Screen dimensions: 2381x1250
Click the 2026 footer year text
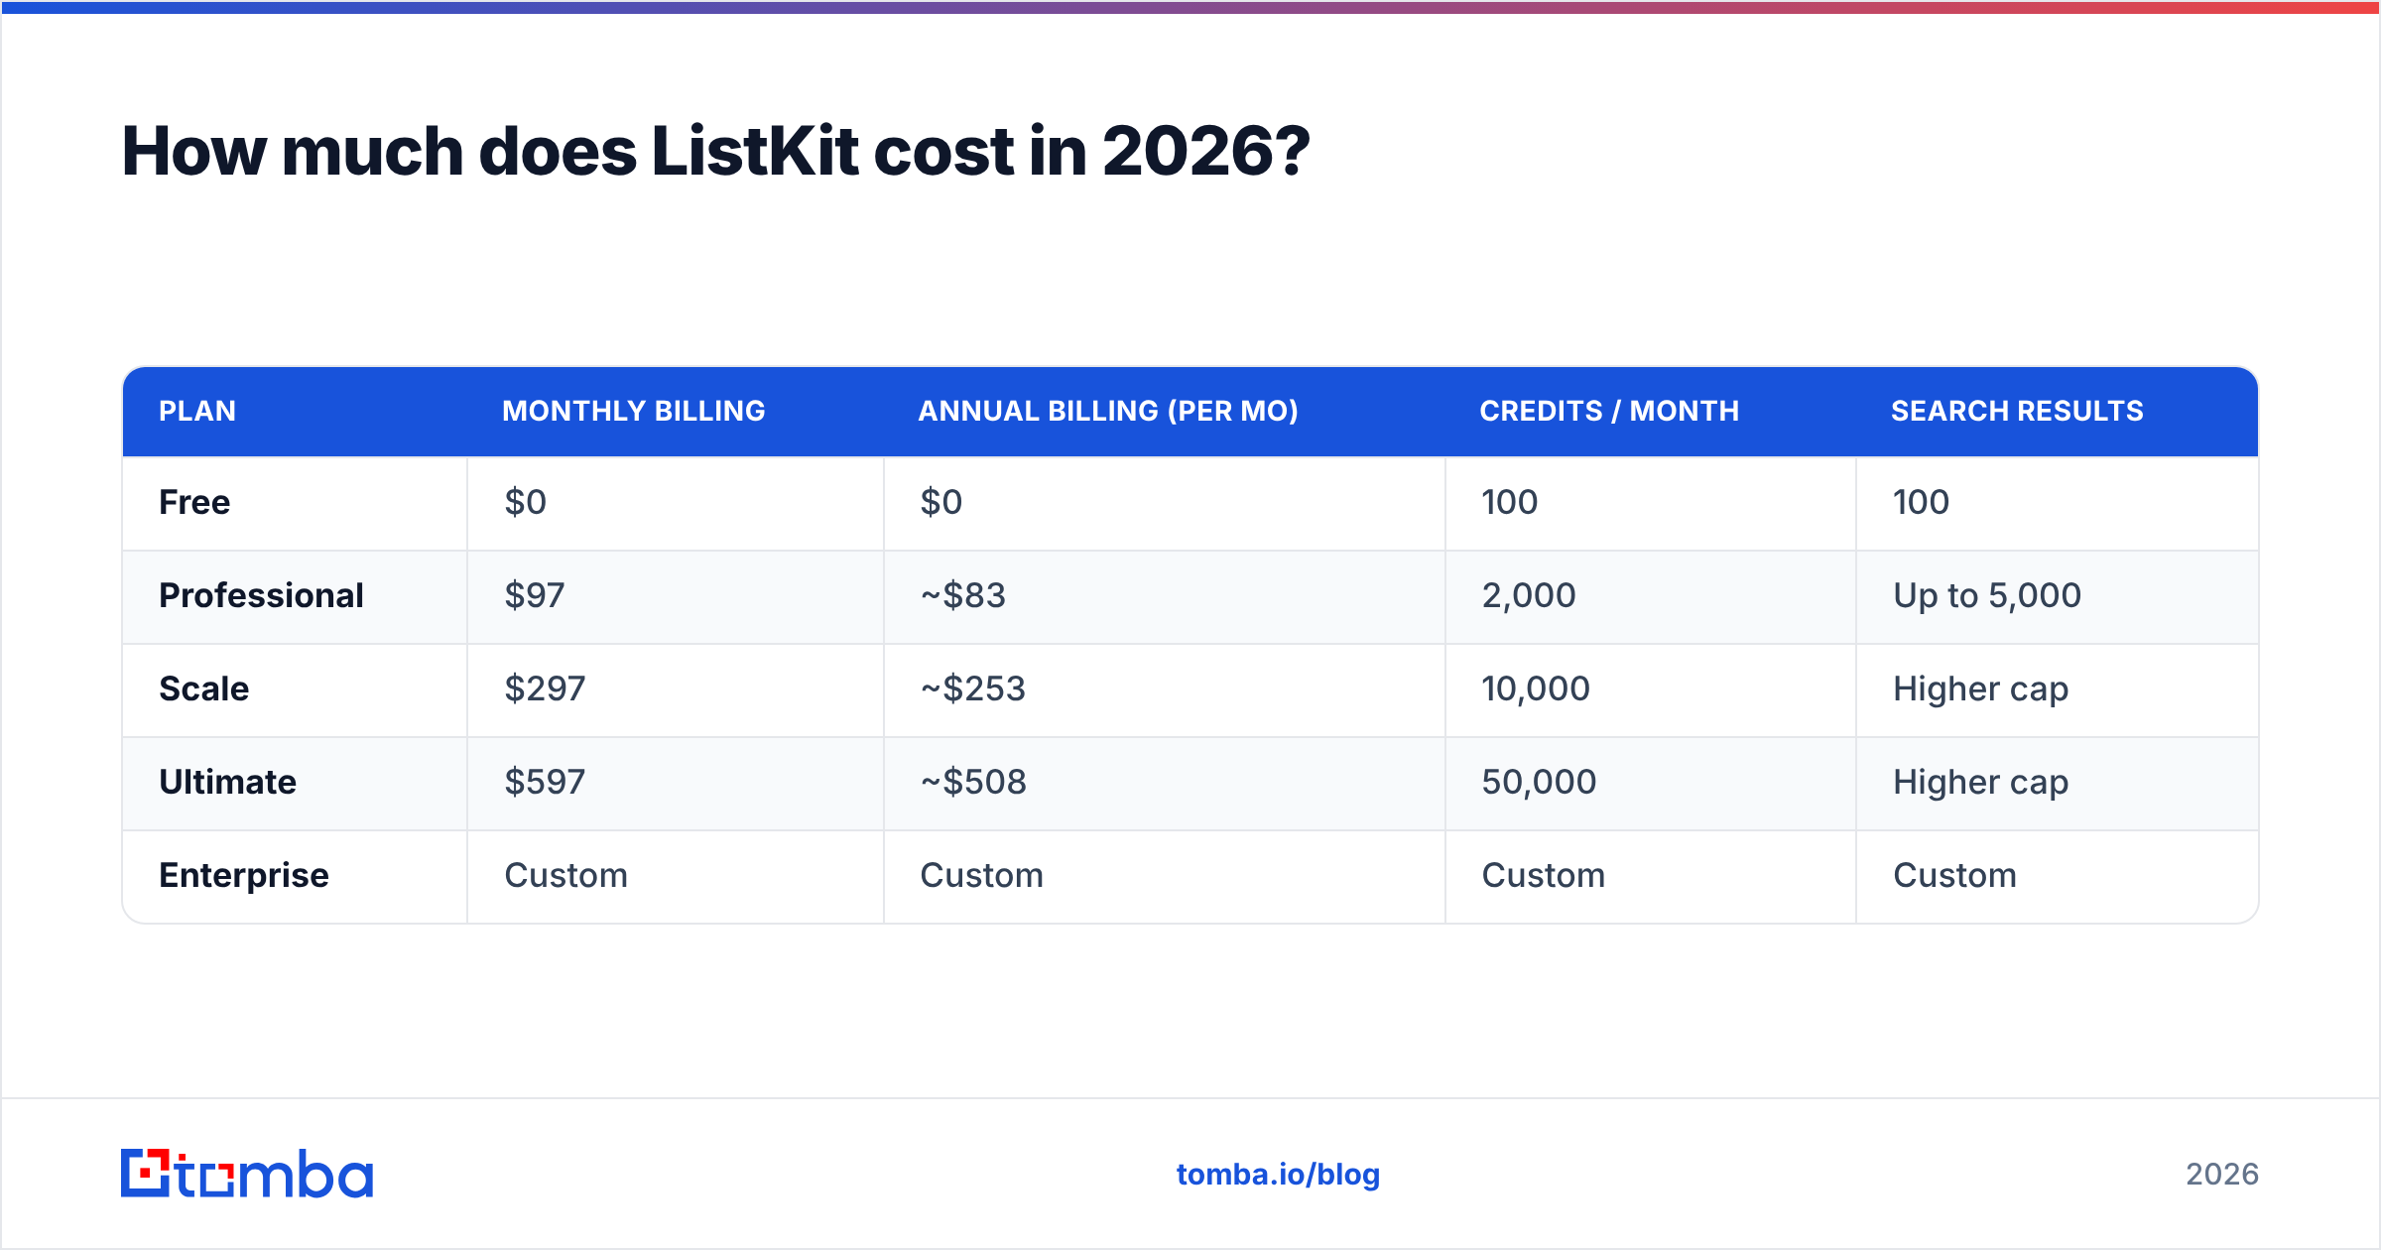point(2222,1175)
